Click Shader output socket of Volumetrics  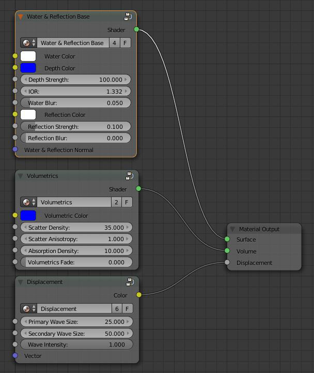tap(138, 189)
